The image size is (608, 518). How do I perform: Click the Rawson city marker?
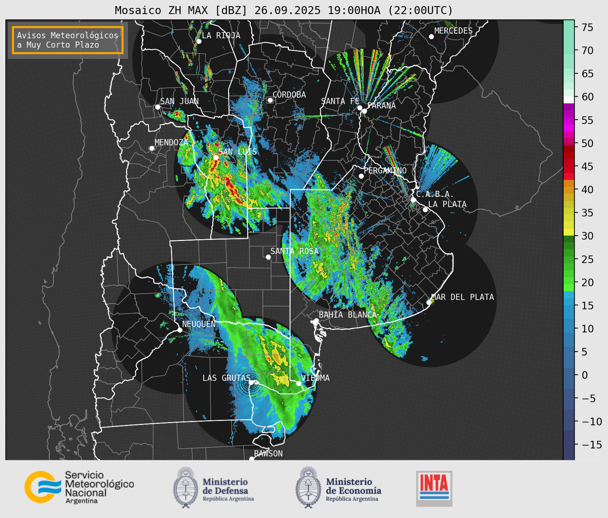coord(252,459)
